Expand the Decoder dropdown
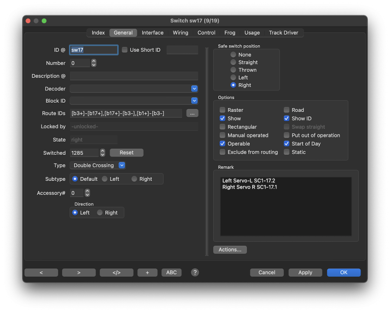The image size is (390, 312). click(194, 88)
